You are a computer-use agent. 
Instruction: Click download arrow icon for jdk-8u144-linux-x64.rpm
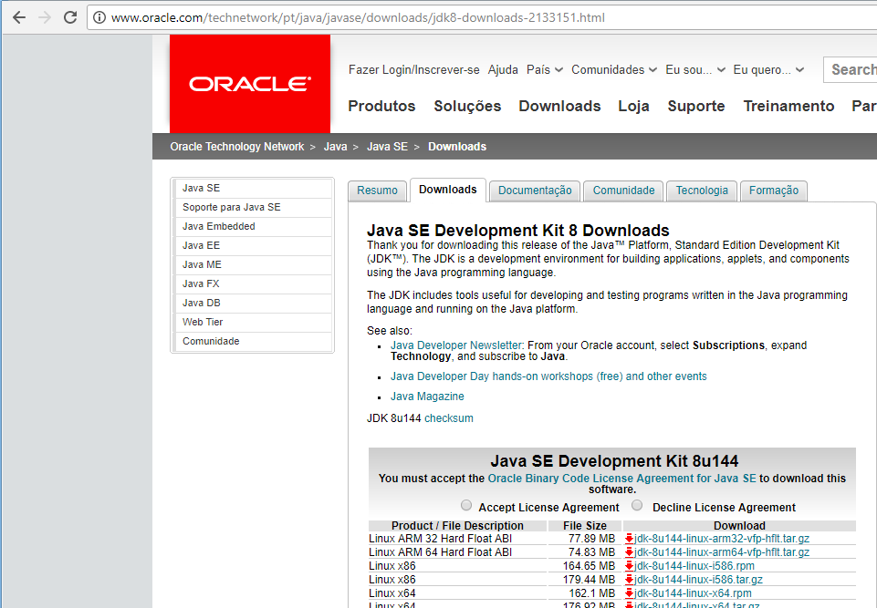(629, 593)
